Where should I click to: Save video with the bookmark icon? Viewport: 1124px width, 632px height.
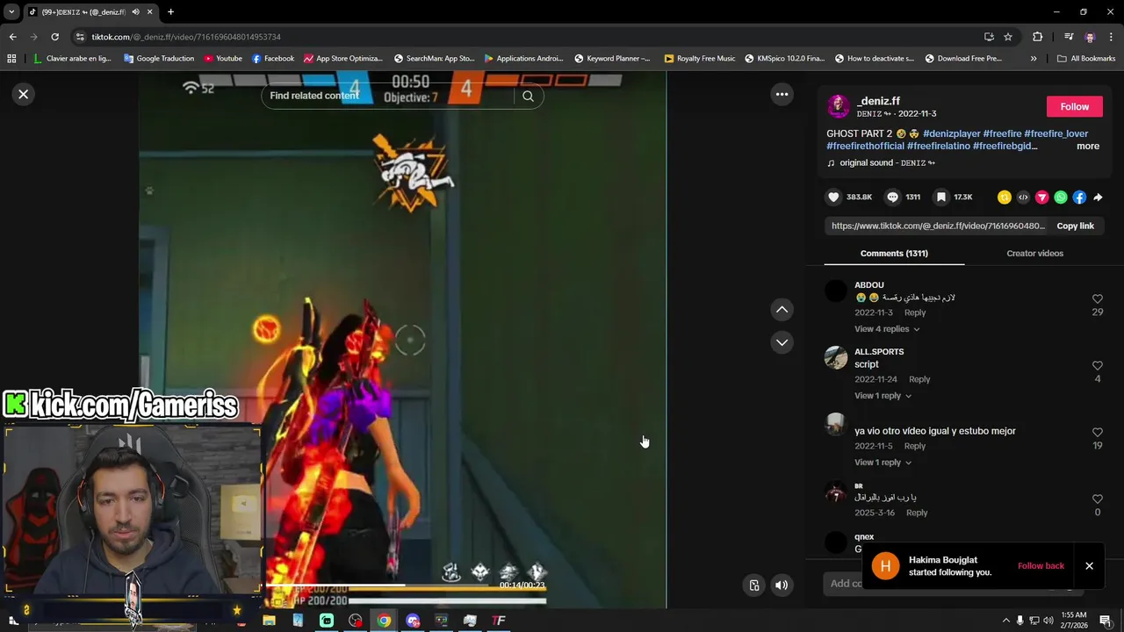click(941, 197)
